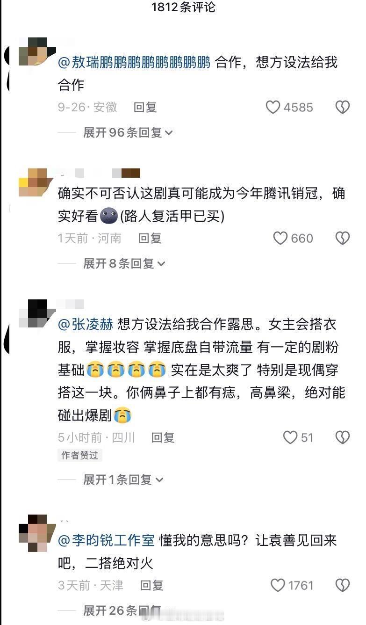Dislike the 四川 comment mentioning 张凌赫
This screenshot has width=366, height=625.
pyautogui.click(x=343, y=437)
